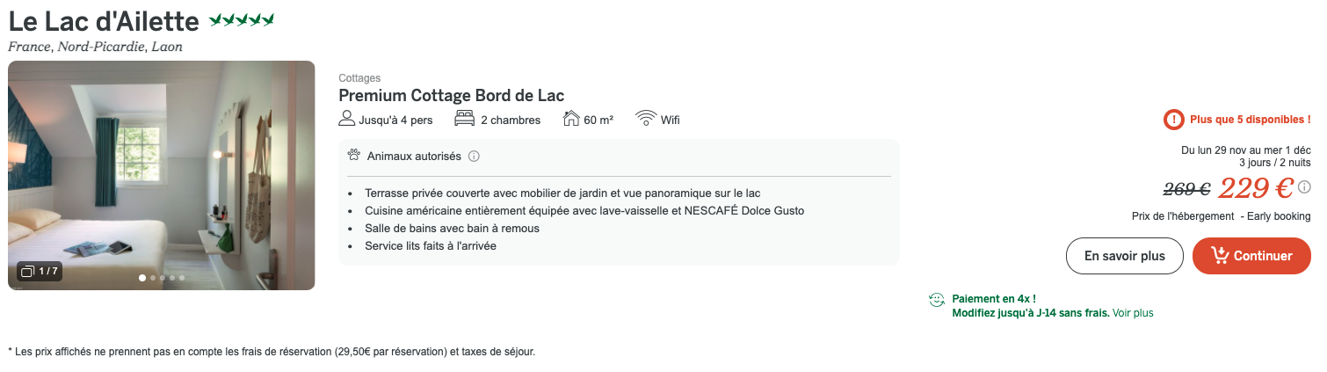Screen dimensions: 1327x372
Task: Click the Le Lac d'Ailette heading
Action: point(104,20)
